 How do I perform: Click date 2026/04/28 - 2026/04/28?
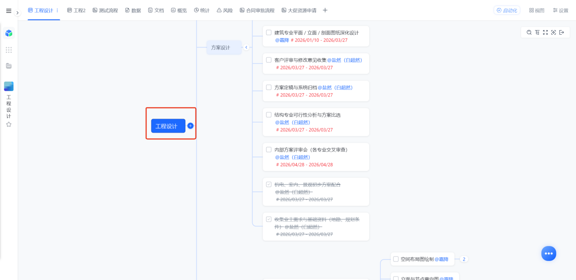pos(304,165)
